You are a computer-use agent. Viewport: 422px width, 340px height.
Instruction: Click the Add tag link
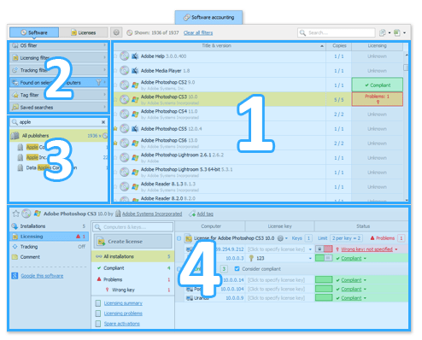[205, 214]
